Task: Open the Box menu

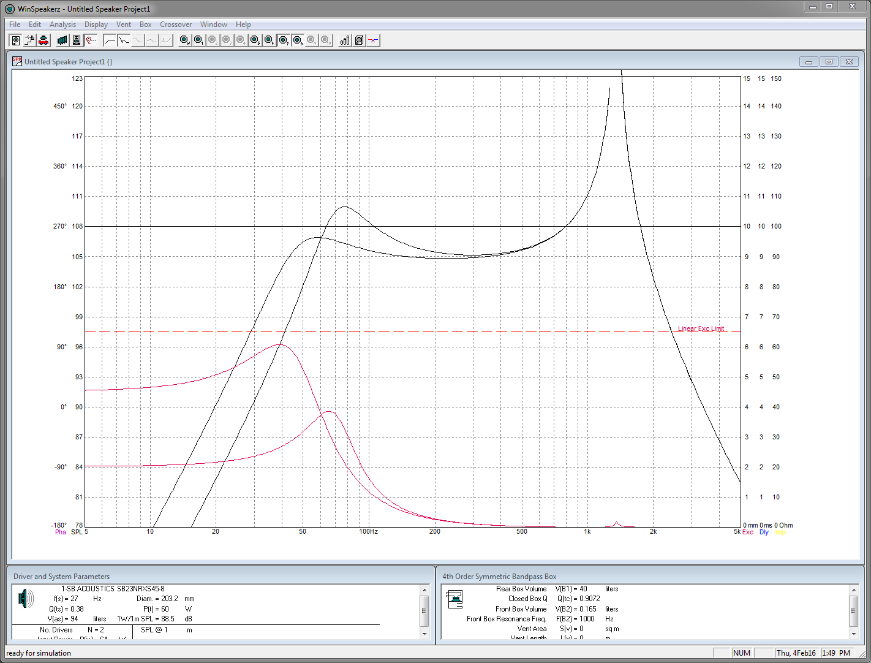Action: coord(145,25)
